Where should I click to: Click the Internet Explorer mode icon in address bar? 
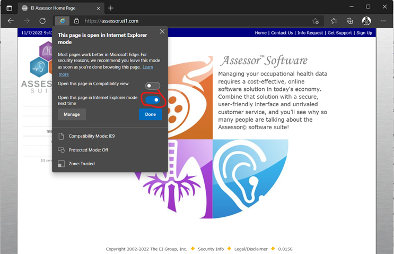click(62, 21)
